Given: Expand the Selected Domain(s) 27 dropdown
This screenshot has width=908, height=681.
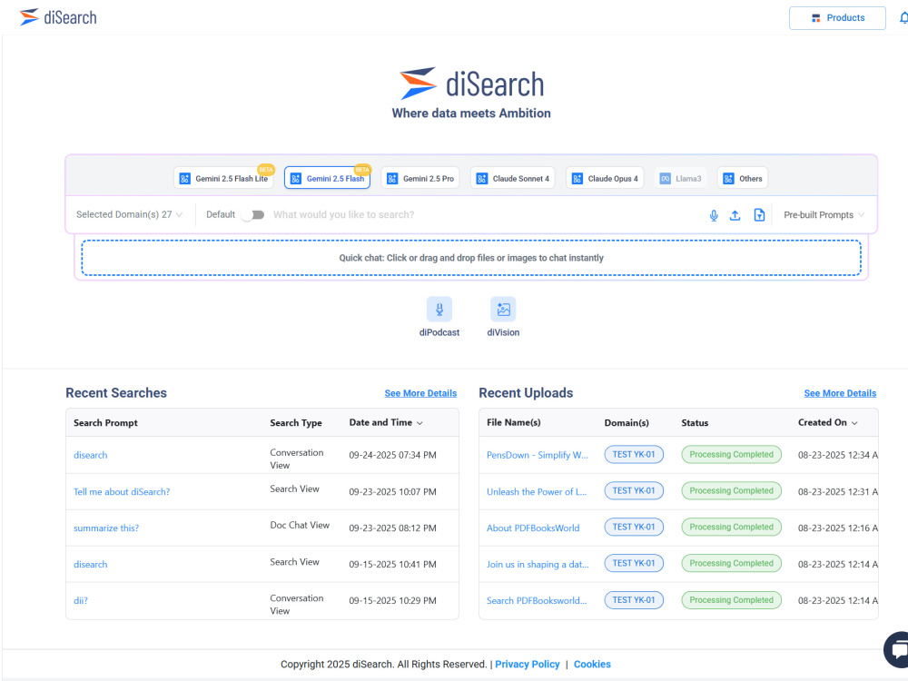Looking at the screenshot, I should click(x=129, y=215).
